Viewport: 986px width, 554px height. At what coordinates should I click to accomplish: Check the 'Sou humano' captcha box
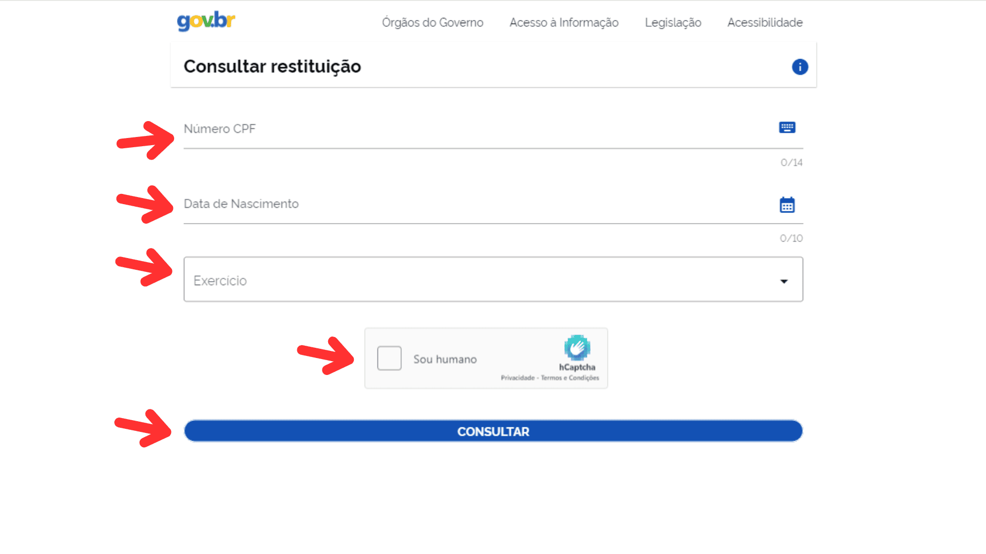coord(389,358)
